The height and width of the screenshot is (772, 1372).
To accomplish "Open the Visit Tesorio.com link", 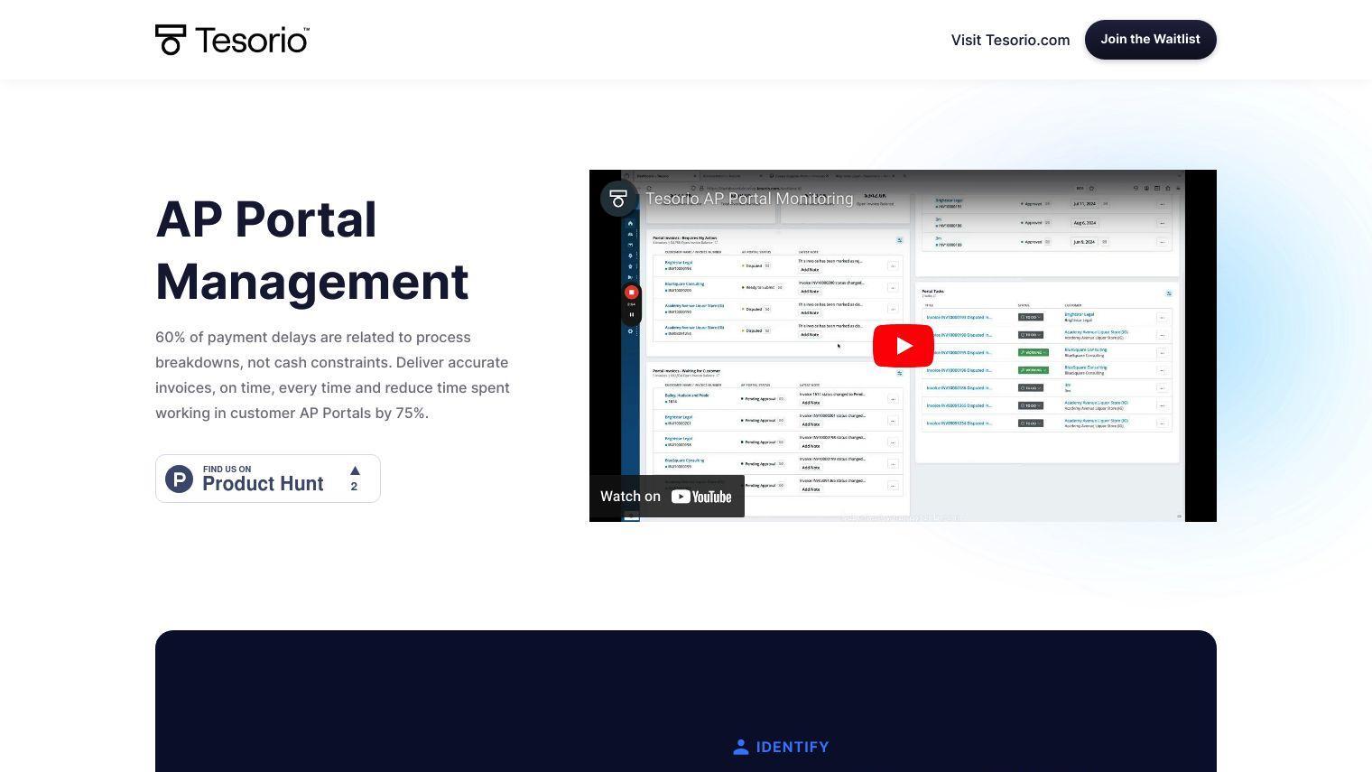I will (1010, 40).
